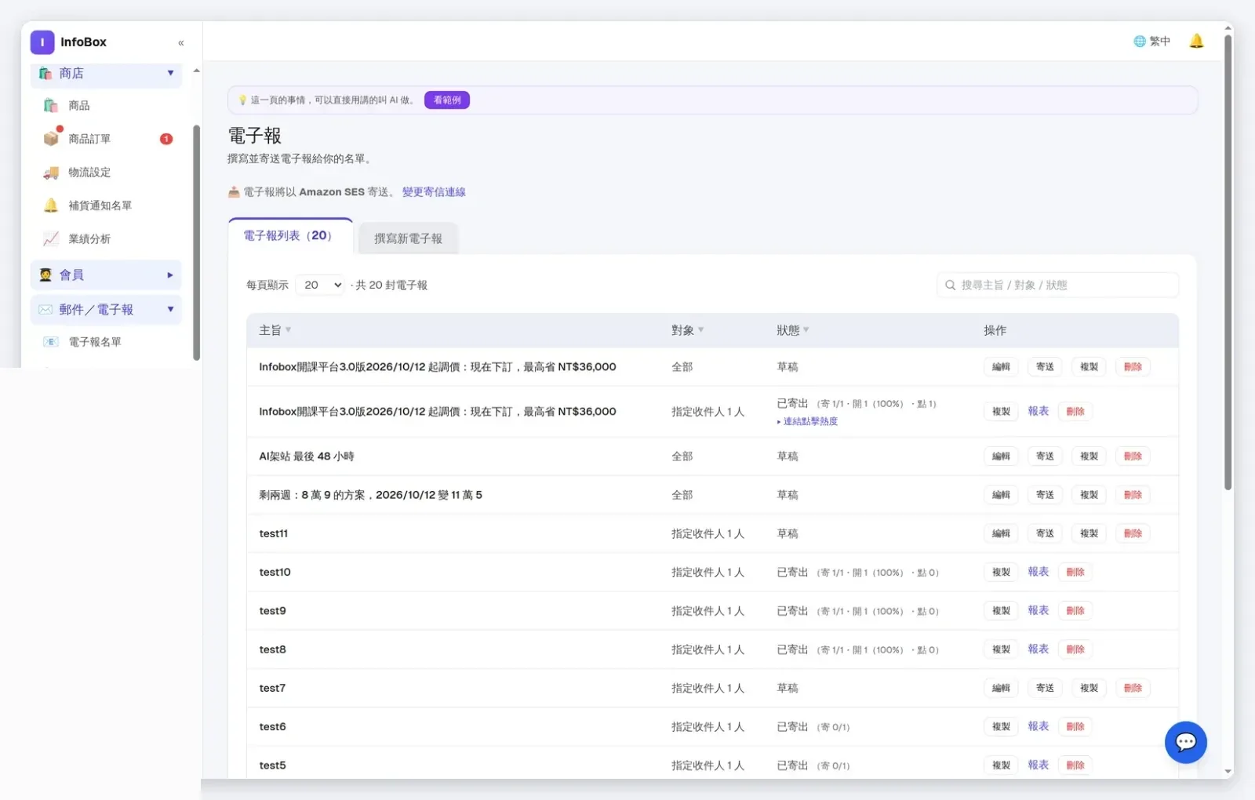
Task: Switch to 電子報列表 (20) tab
Action: click(290, 236)
